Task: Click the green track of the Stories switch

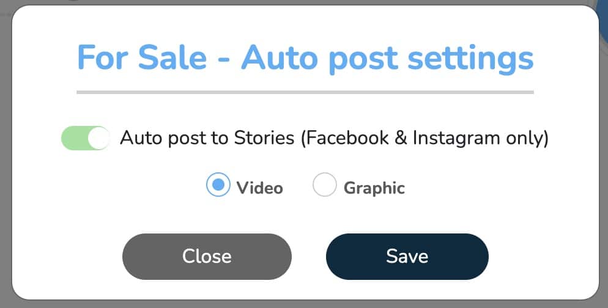Action: coord(75,138)
